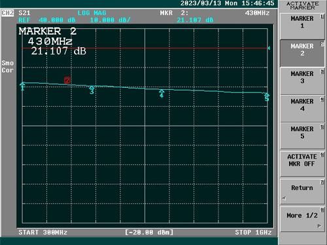The image size is (327, 245).
Task: Select the MARKER 1 softkey
Action: pyautogui.click(x=302, y=26)
